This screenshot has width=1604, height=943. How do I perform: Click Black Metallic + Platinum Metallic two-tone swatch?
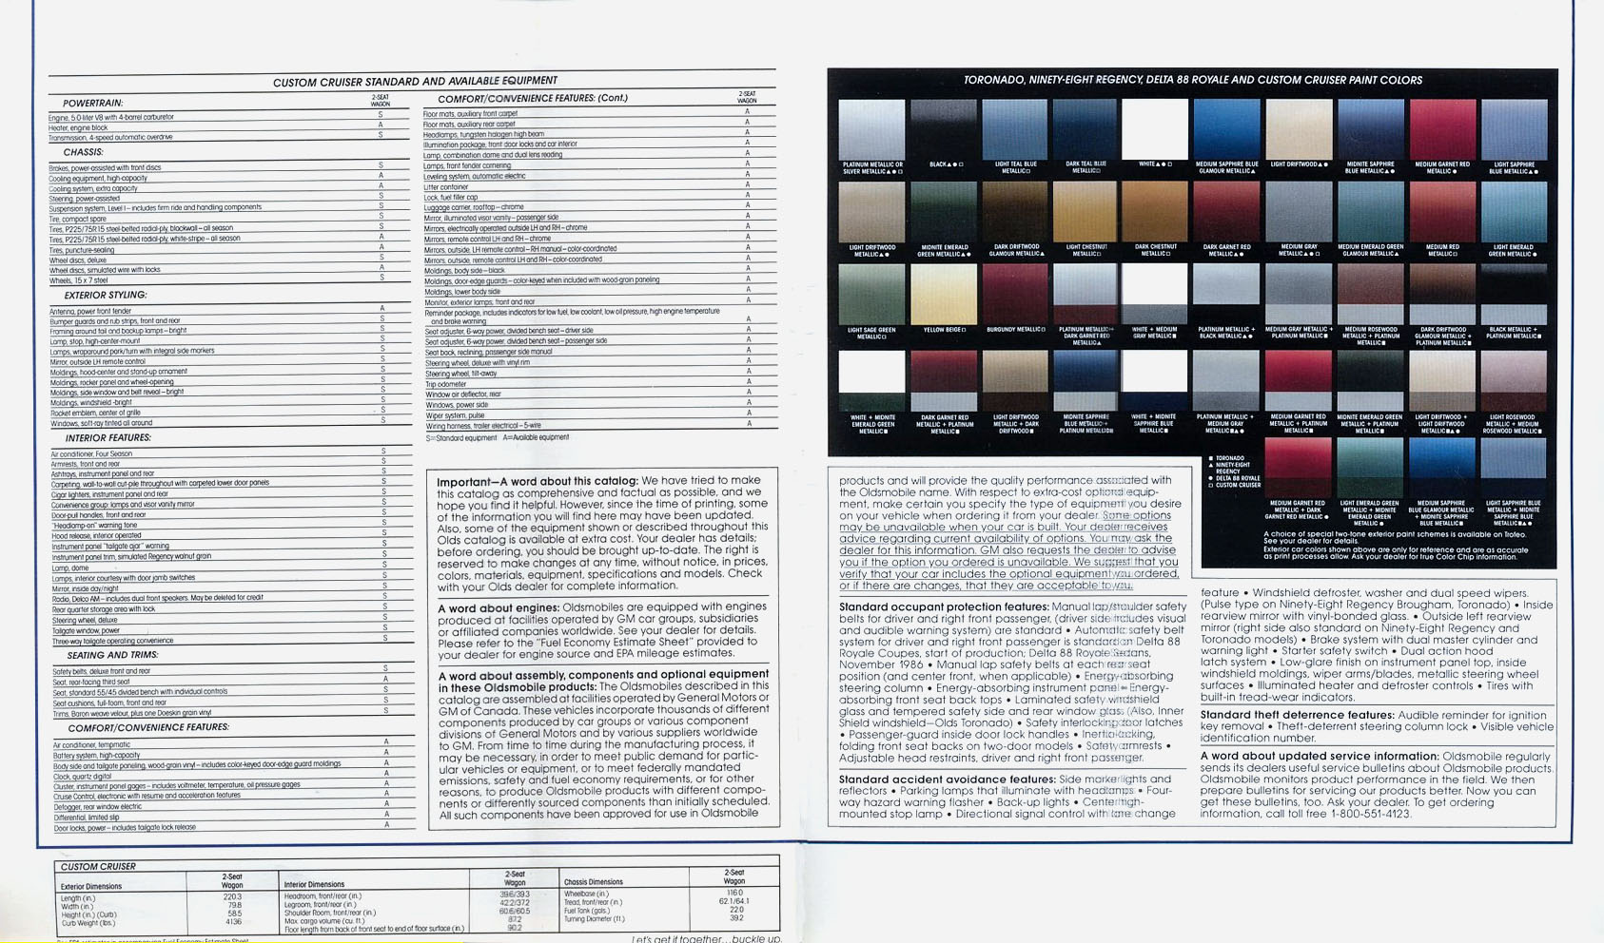click(x=1514, y=296)
